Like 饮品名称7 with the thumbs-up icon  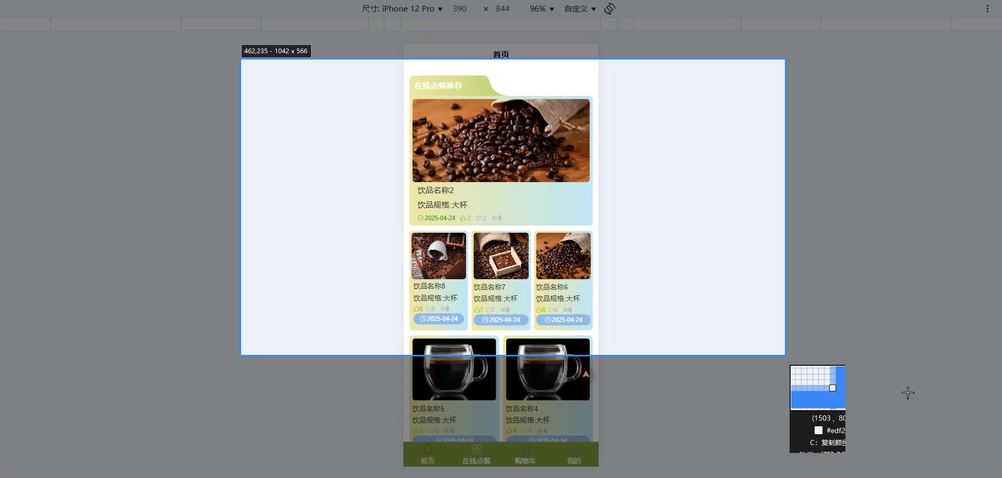tap(476, 310)
